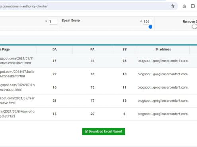Select DA value 21 in fourth row
This screenshot has width=197, height=147.
point(54,101)
